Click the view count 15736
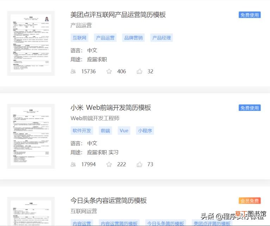The height and width of the screenshot is (226, 270). click(x=88, y=71)
